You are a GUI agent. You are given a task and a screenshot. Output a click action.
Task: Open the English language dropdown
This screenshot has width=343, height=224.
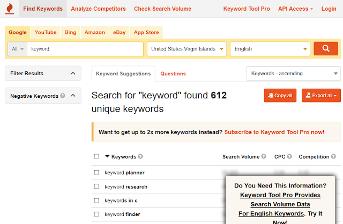click(270, 49)
